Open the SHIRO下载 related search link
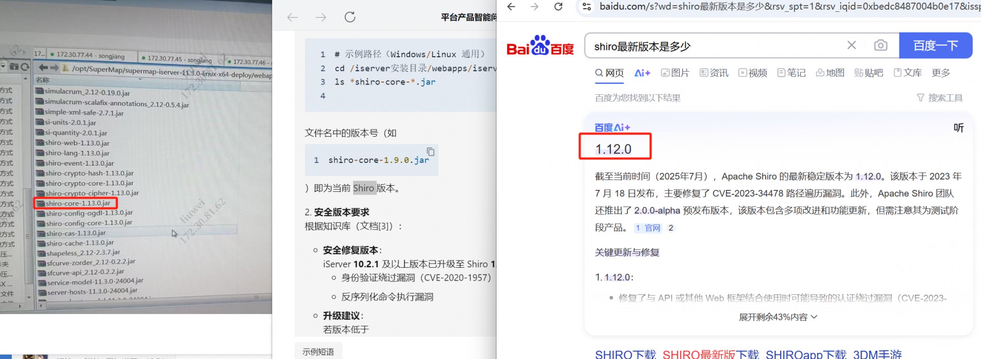Screen dimensions: 981x359 [625, 354]
